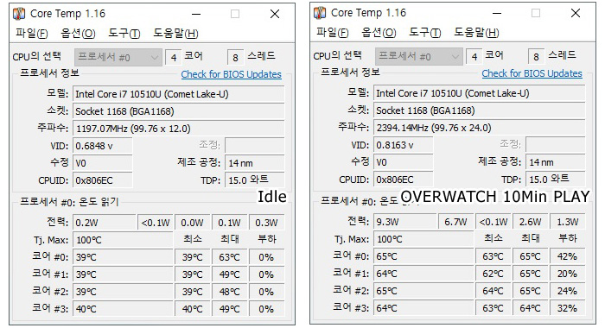The image size is (605, 328).
Task: Open 옵션(O) menu in left window
Action: [x=78, y=33]
